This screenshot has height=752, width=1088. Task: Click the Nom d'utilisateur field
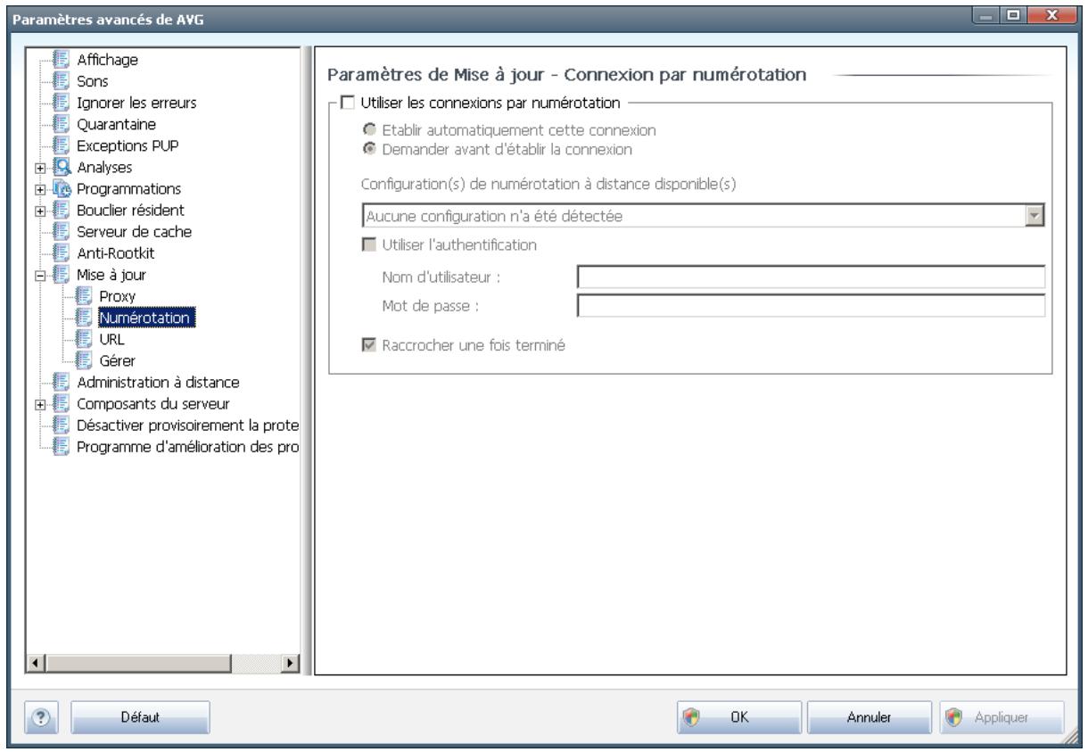(x=811, y=277)
